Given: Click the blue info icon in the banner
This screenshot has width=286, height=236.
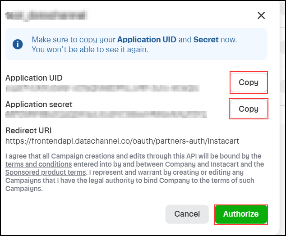Looking at the screenshot, I should [x=18, y=44].
